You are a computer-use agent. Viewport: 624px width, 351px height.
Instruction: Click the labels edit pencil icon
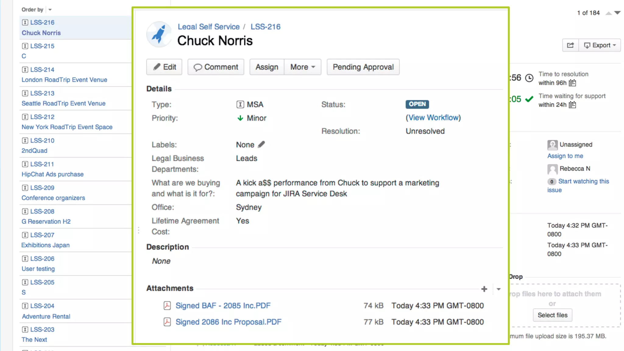261,144
